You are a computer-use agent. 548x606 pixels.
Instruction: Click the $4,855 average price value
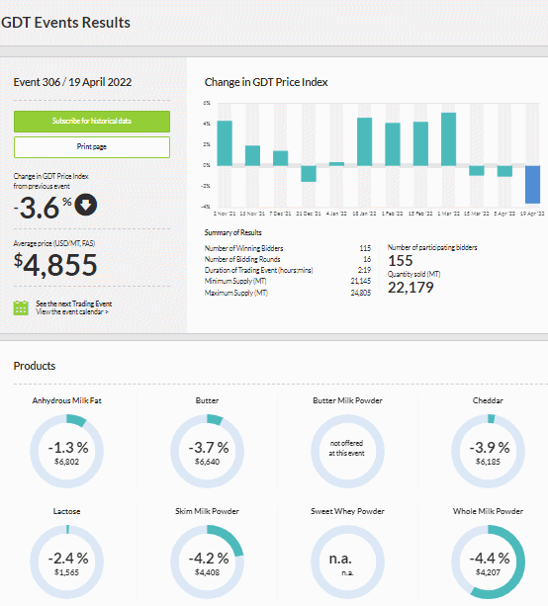tap(55, 265)
